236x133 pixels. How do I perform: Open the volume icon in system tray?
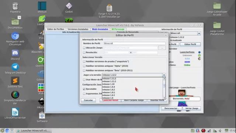click(220, 130)
